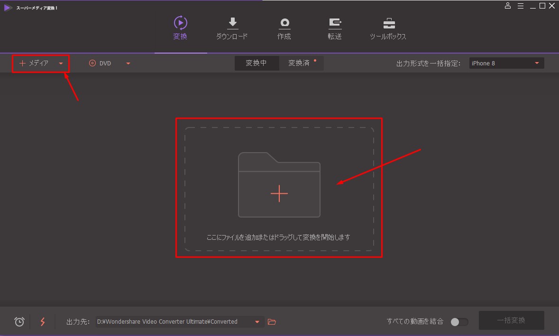
Task: Click the 一括変換 convert all button
Action: coord(511,320)
